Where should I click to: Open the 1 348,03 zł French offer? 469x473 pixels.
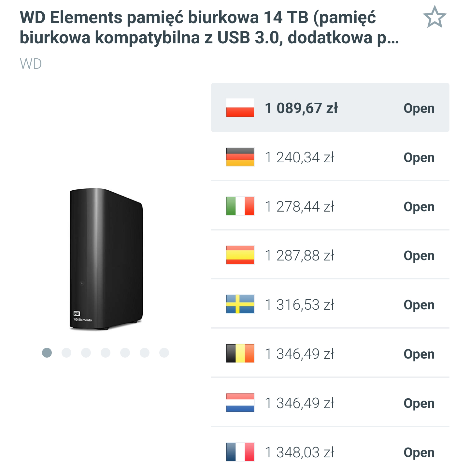coord(419,452)
